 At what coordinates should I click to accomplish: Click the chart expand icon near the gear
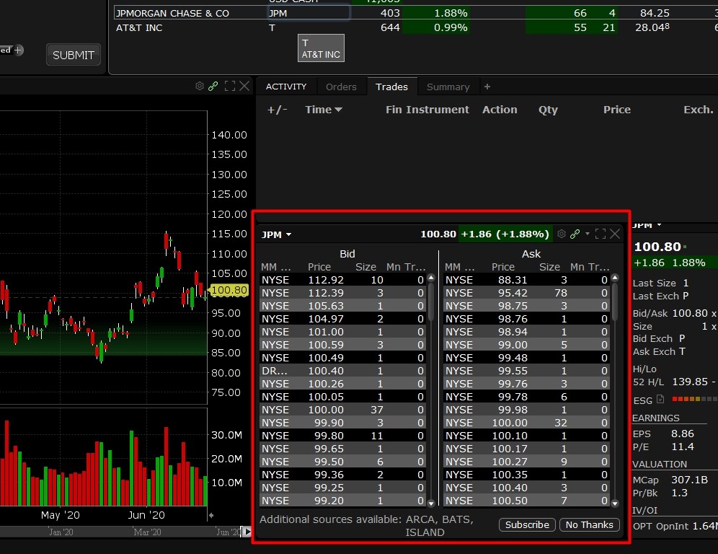coord(230,86)
